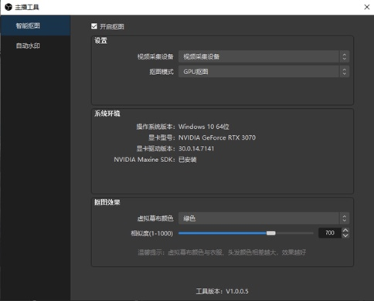Click the NVIDIA Maxine SDK 已安装 status
Image resolution: width=374 pixels, height=301 pixels.
click(x=188, y=160)
